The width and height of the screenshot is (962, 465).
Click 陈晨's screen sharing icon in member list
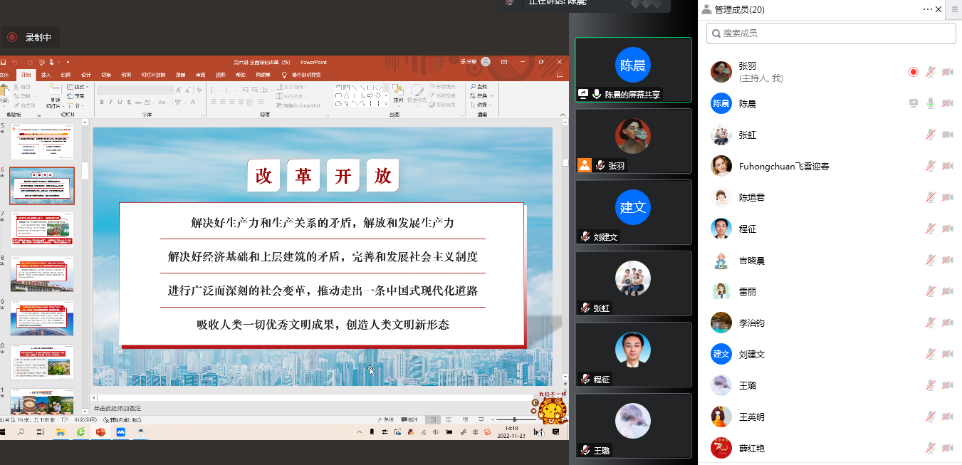pyautogui.click(x=914, y=103)
